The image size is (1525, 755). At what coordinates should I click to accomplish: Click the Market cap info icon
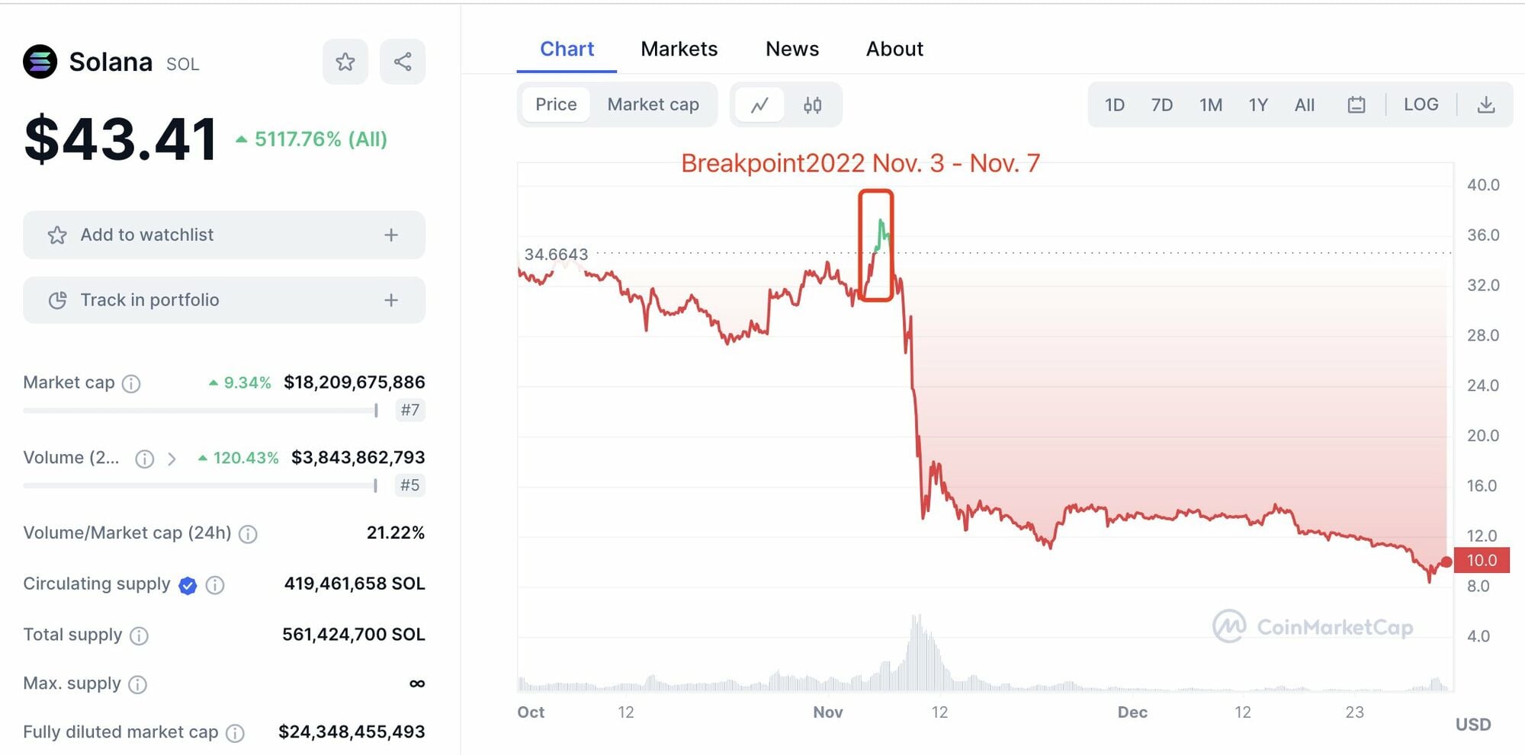[x=131, y=383]
